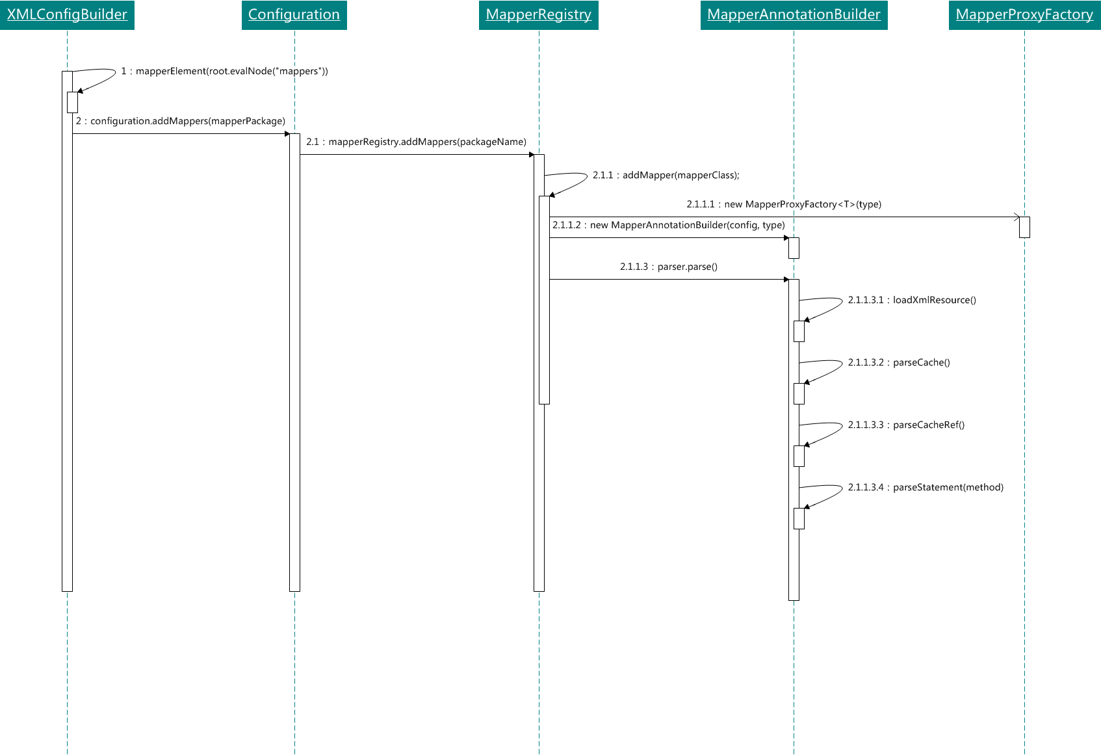Click the new MapperAnnotationBuilder(config, type) label

tap(669, 225)
